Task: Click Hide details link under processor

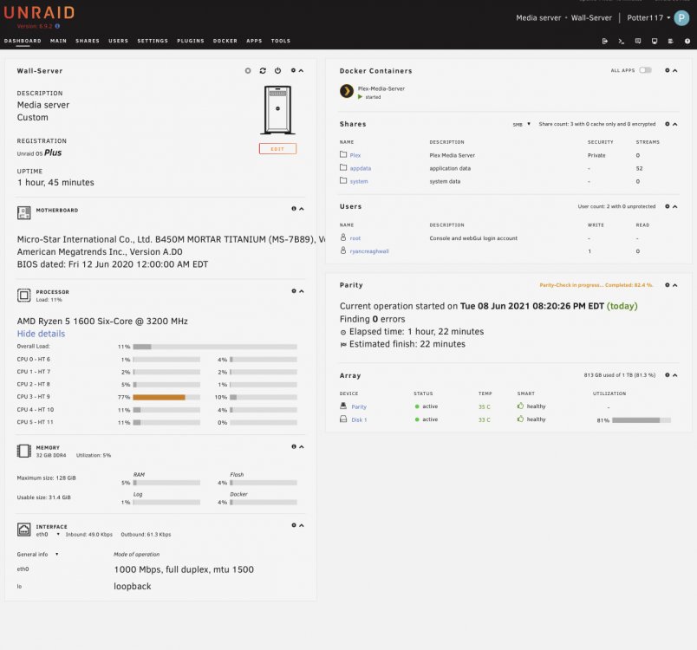Action: point(41,334)
